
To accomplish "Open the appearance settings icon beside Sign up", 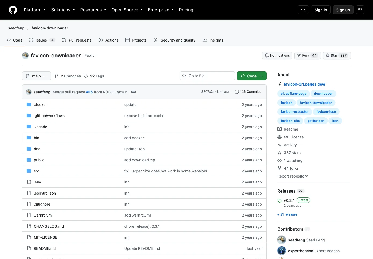I will [x=360, y=10].
